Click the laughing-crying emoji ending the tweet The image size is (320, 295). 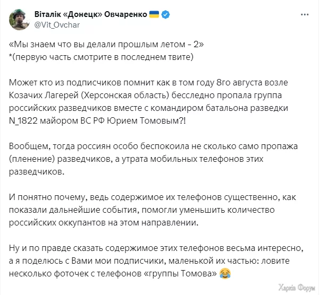click(225, 274)
